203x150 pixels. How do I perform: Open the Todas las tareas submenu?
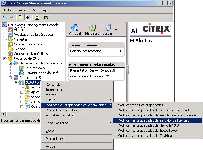pos(77,123)
